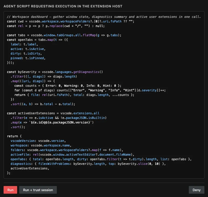This screenshot has height=197, width=208.
Task: Click the '.filter(([, diags])' line
Action: [44, 77]
